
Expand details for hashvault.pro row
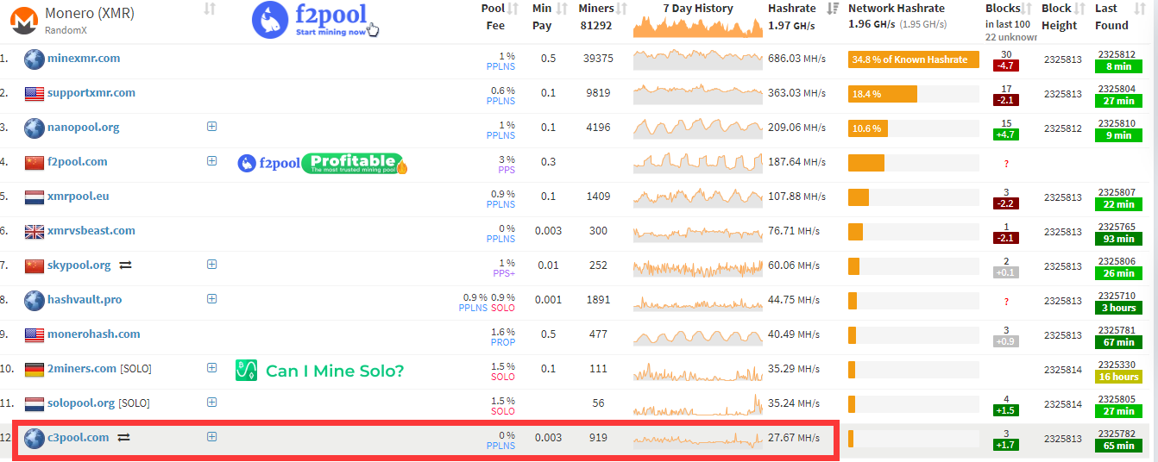pyautogui.click(x=212, y=299)
